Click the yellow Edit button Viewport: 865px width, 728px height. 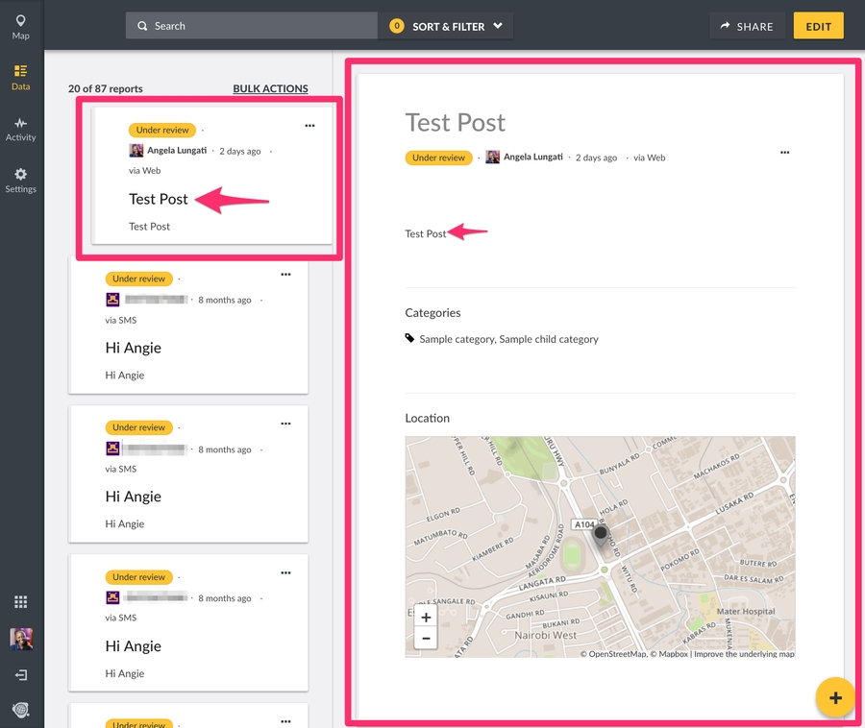point(818,26)
